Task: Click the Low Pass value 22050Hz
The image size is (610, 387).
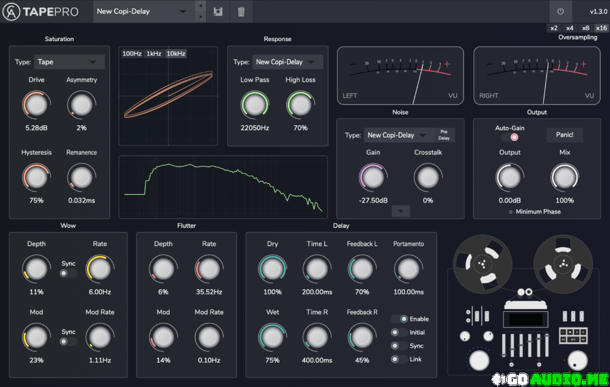Action: (255, 128)
